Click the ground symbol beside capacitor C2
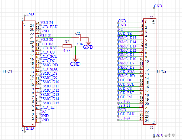This screenshot has width=182, height=140. click(88, 43)
